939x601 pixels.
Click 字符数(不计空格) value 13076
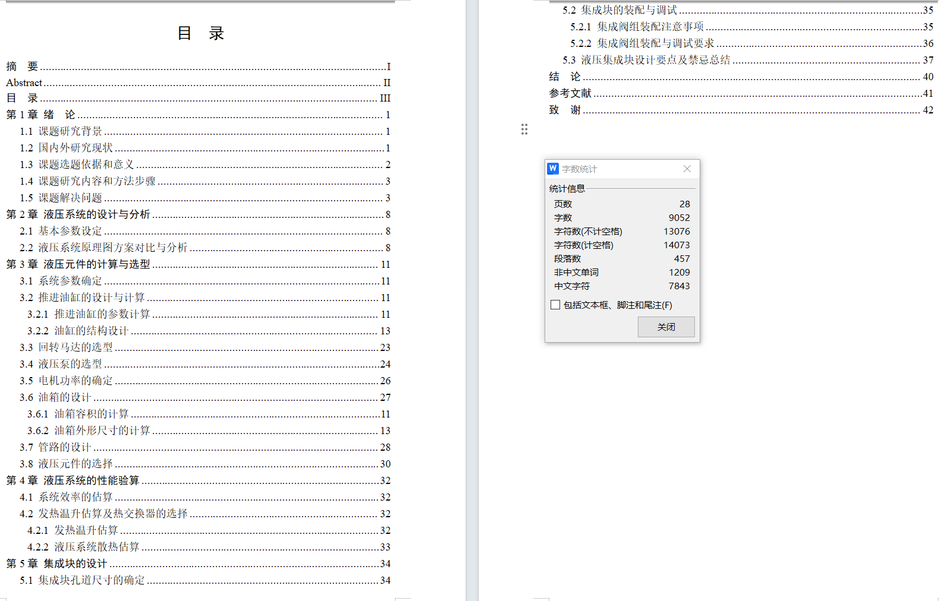pos(677,232)
